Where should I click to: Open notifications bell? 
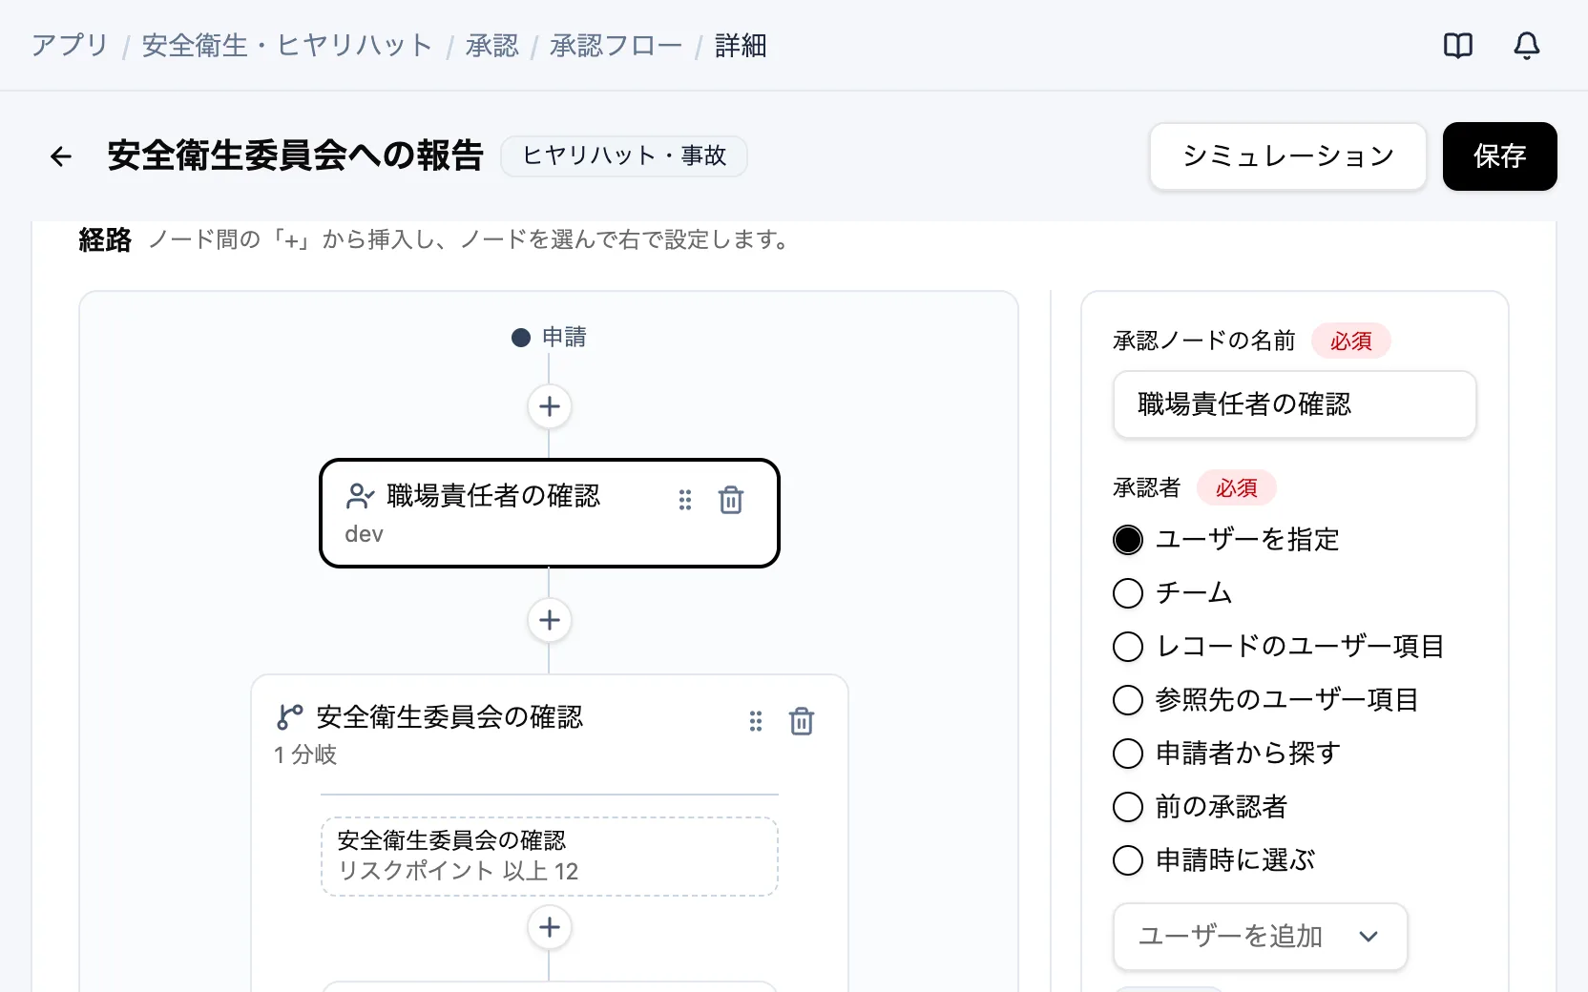(1527, 46)
